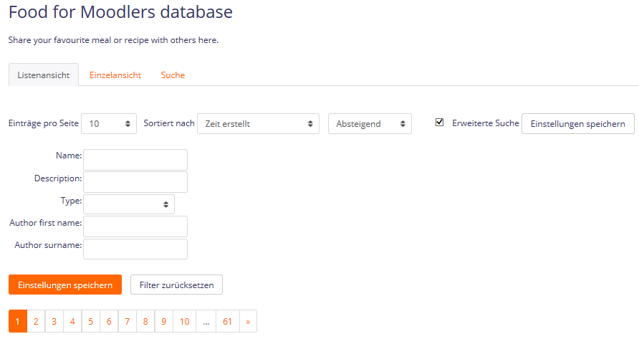Click the orange Einstellungen speichern button
This screenshot has width=639, height=339.
[65, 285]
